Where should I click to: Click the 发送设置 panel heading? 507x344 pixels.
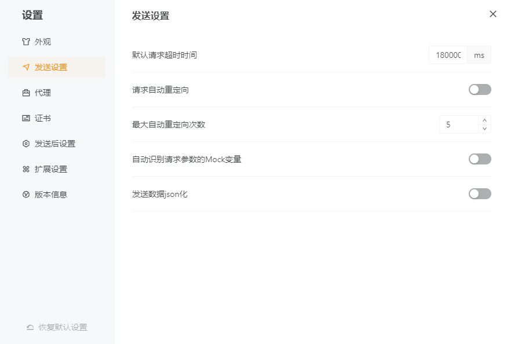pos(150,16)
